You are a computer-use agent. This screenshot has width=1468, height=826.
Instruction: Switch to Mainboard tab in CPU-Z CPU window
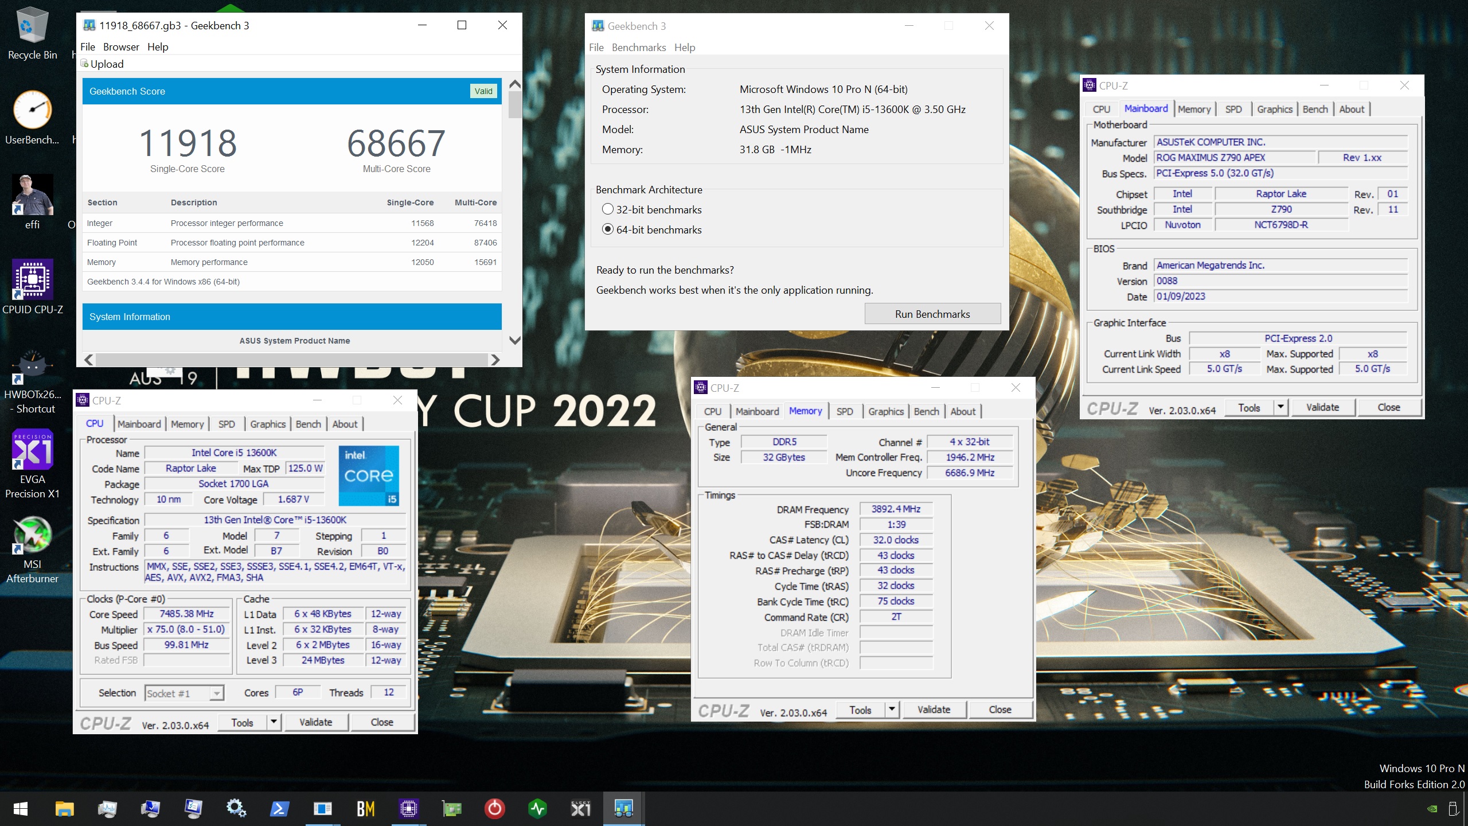click(x=139, y=424)
